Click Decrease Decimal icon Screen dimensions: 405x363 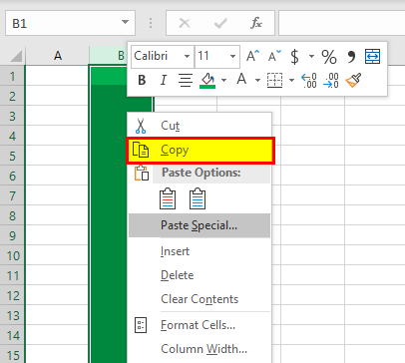pyautogui.click(x=331, y=81)
